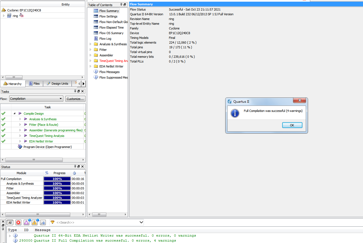Toggle the warning messages filter

(x=35, y=222)
